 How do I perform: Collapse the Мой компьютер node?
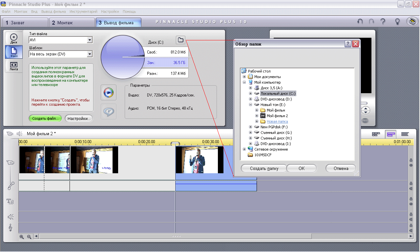pos(244,82)
